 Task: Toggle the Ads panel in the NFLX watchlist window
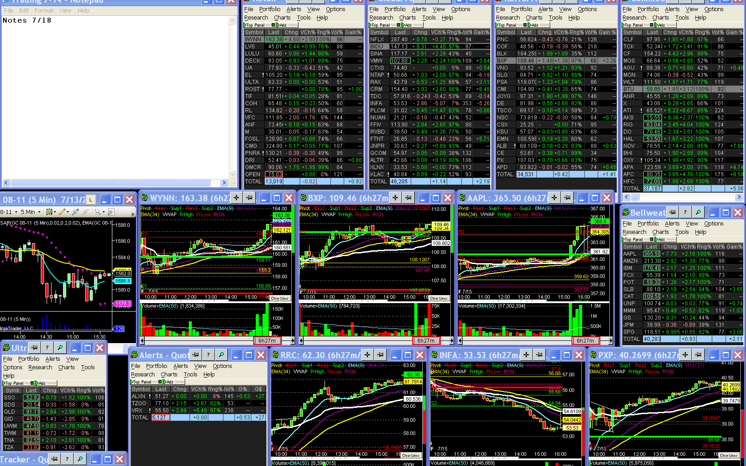pos(413,25)
